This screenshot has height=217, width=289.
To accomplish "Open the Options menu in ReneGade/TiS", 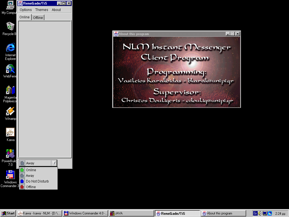I will pos(26,10).
